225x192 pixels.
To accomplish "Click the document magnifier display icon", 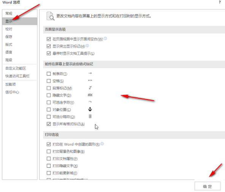I will pyautogui.click(x=51, y=16).
